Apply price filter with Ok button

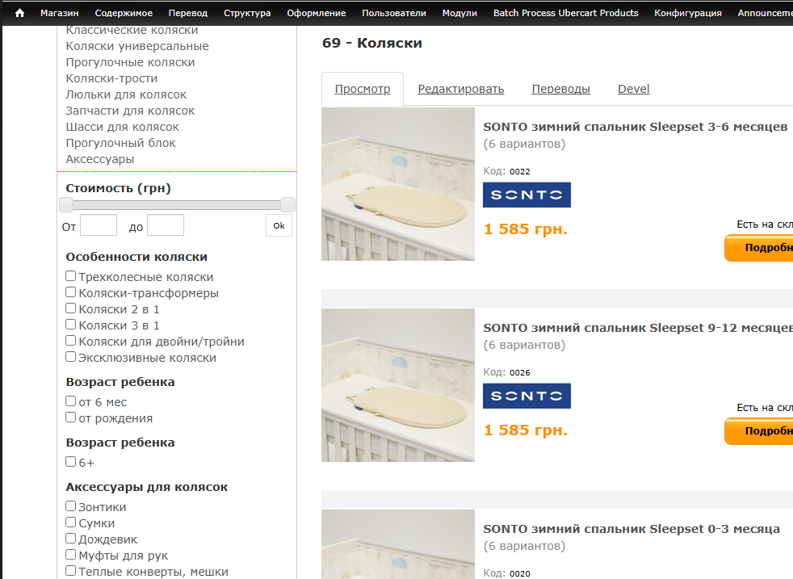(279, 225)
